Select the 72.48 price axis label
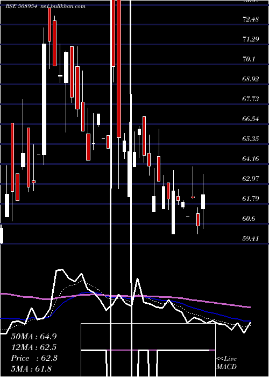Screen dimensions: 269x377 coord(251,19)
